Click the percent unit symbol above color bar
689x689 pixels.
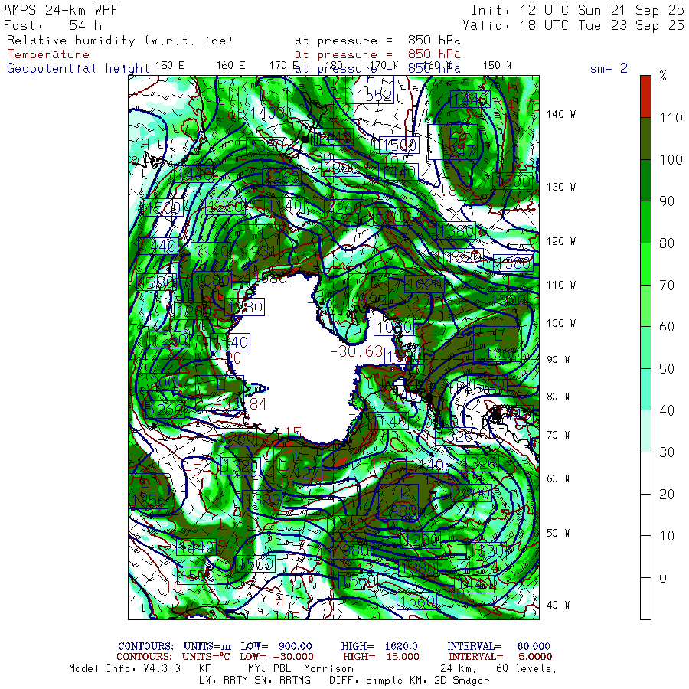click(x=663, y=76)
